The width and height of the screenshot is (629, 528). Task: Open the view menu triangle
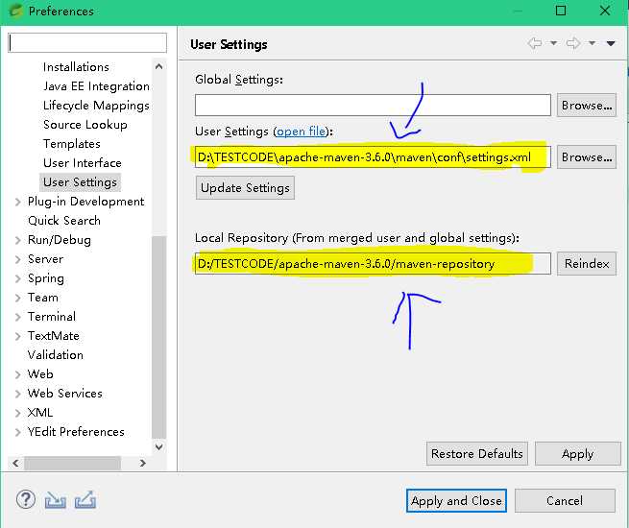point(611,43)
